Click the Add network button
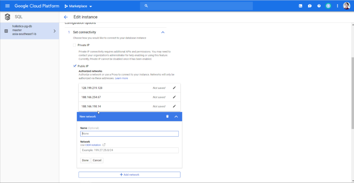This screenshot has width=354, height=183. [x=129, y=175]
